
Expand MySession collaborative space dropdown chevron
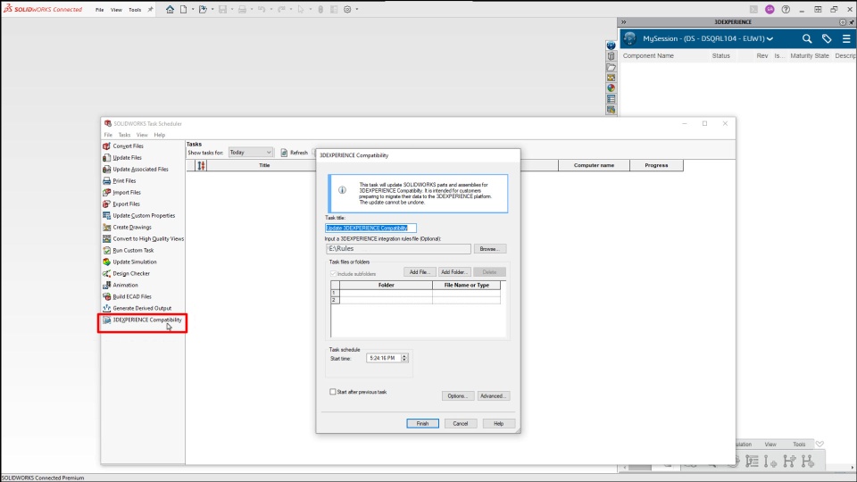tap(770, 38)
